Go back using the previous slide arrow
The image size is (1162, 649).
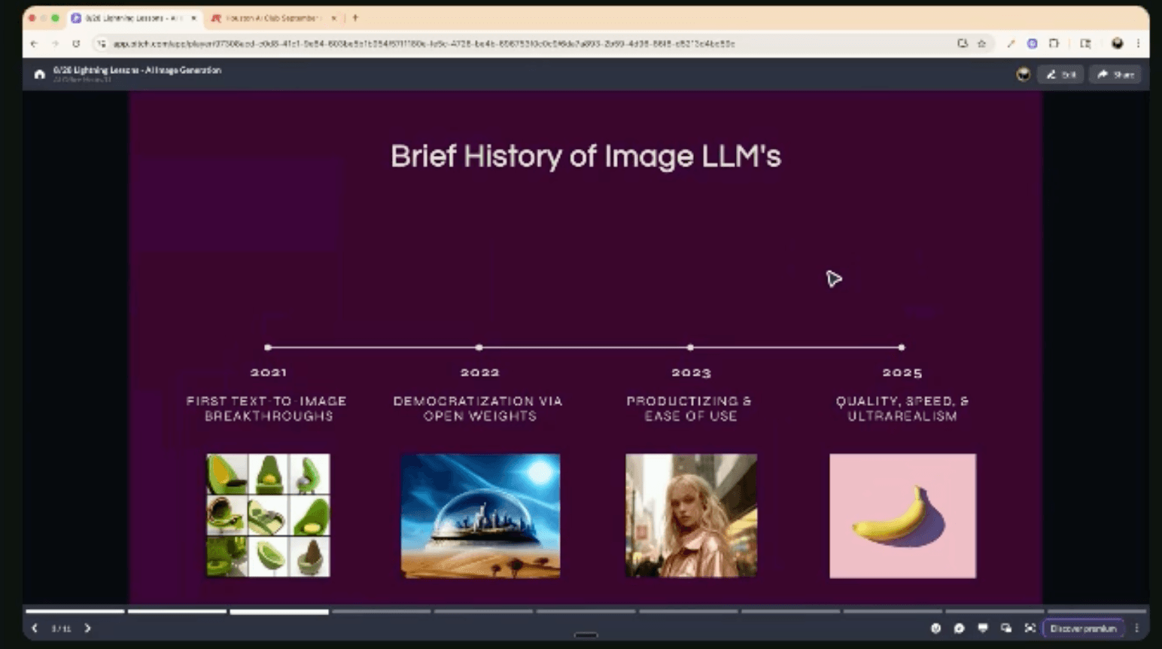click(35, 627)
